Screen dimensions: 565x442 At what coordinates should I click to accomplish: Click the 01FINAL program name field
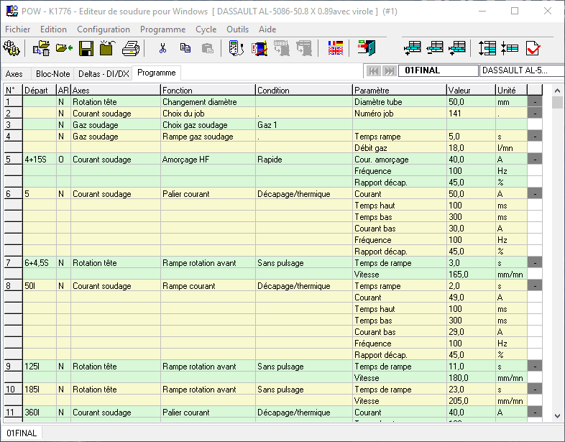438,70
